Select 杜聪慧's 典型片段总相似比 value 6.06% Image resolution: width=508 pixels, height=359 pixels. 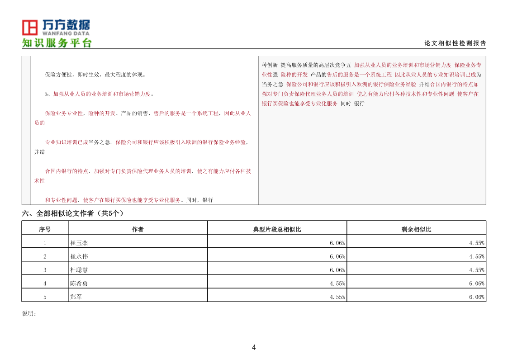[x=337, y=270]
